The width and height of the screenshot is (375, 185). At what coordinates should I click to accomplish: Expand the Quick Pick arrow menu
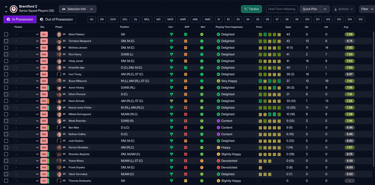tap(325, 9)
